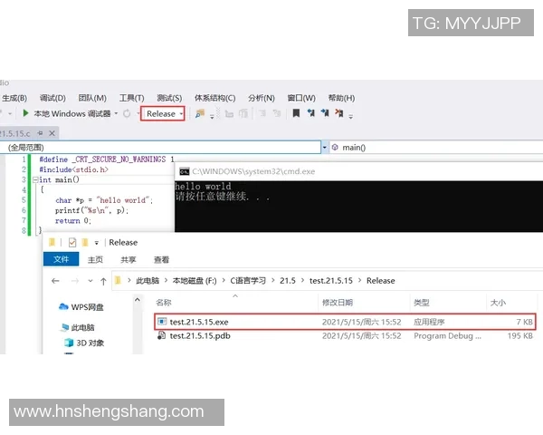Click the Properties checkmark quick access icon
This screenshot has height=435, width=543.
pos(72,242)
